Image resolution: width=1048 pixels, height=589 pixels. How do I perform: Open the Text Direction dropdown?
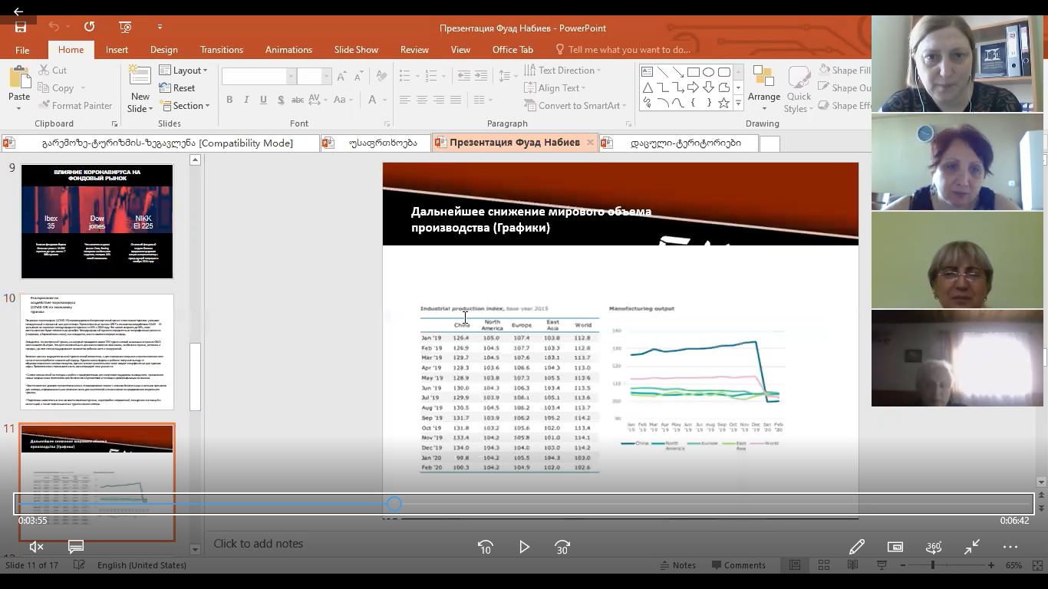point(562,70)
